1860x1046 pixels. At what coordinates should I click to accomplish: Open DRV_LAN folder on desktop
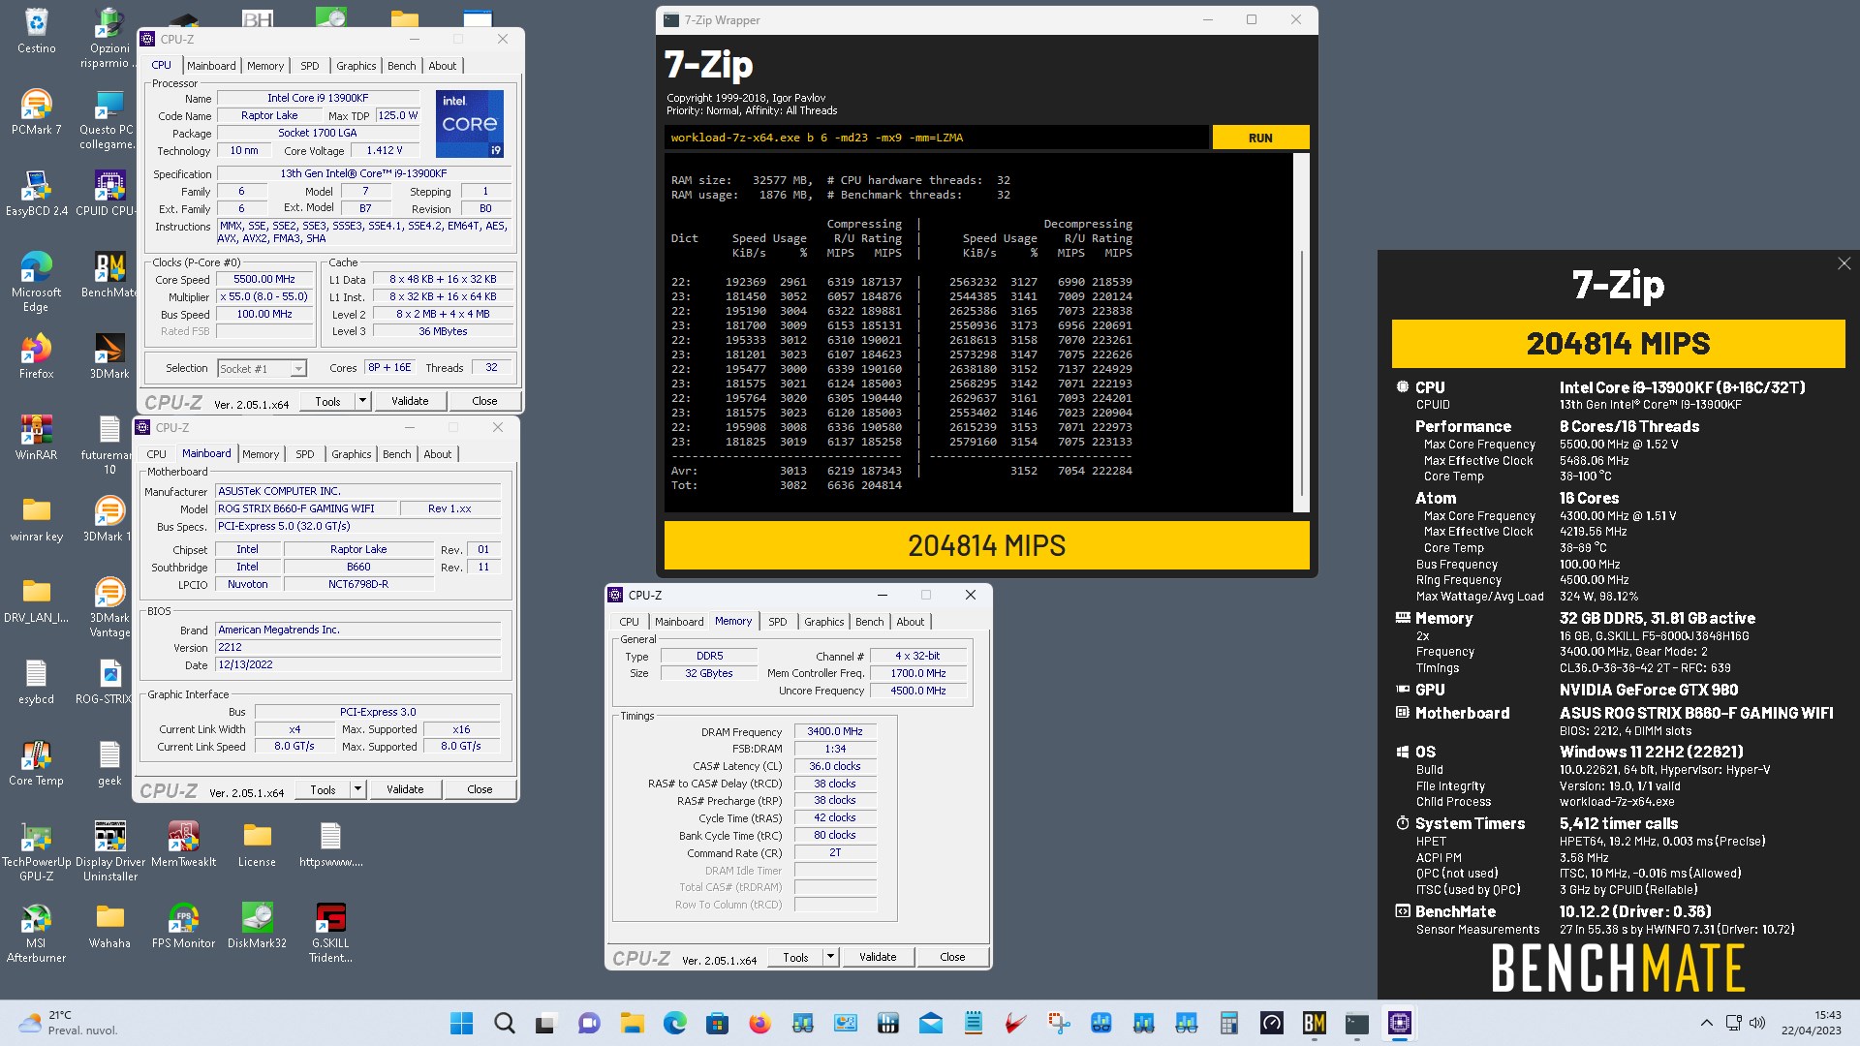click(36, 600)
